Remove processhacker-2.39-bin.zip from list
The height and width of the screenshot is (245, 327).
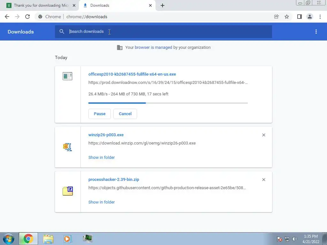pos(263,180)
